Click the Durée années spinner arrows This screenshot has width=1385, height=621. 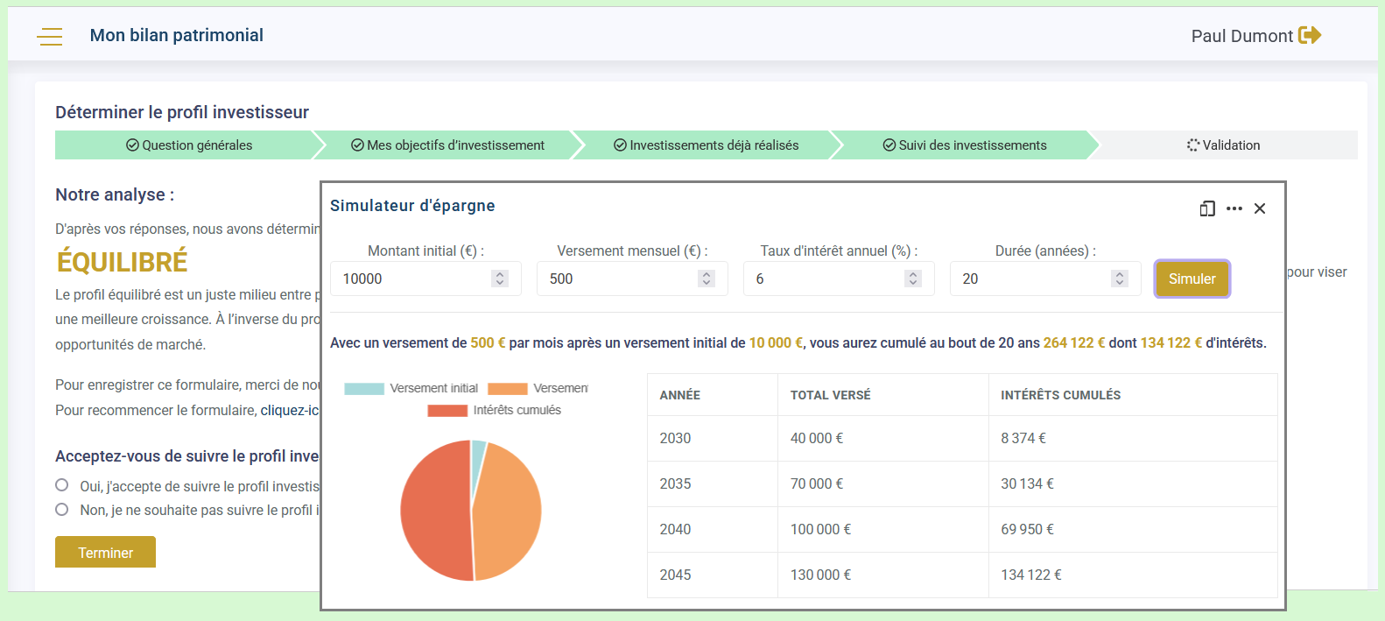point(1119,279)
